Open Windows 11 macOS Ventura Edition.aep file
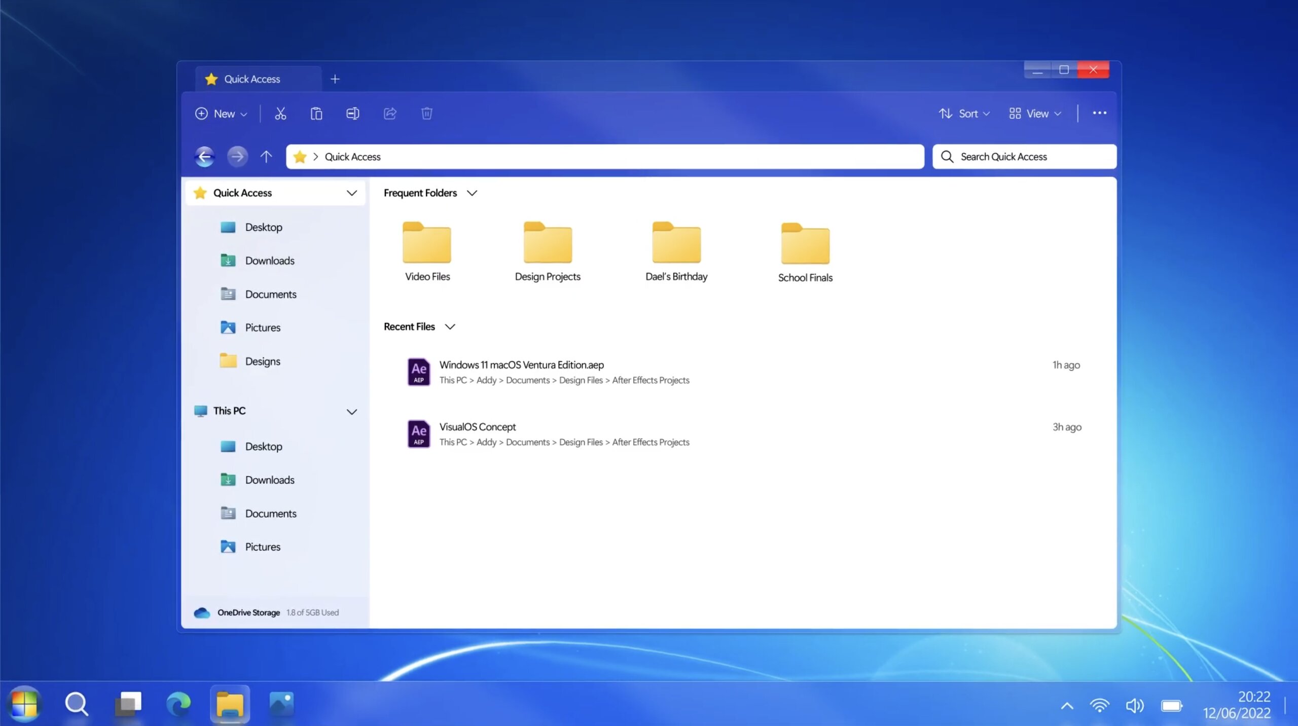Screen dimensions: 1298x726 tap(744, 372)
